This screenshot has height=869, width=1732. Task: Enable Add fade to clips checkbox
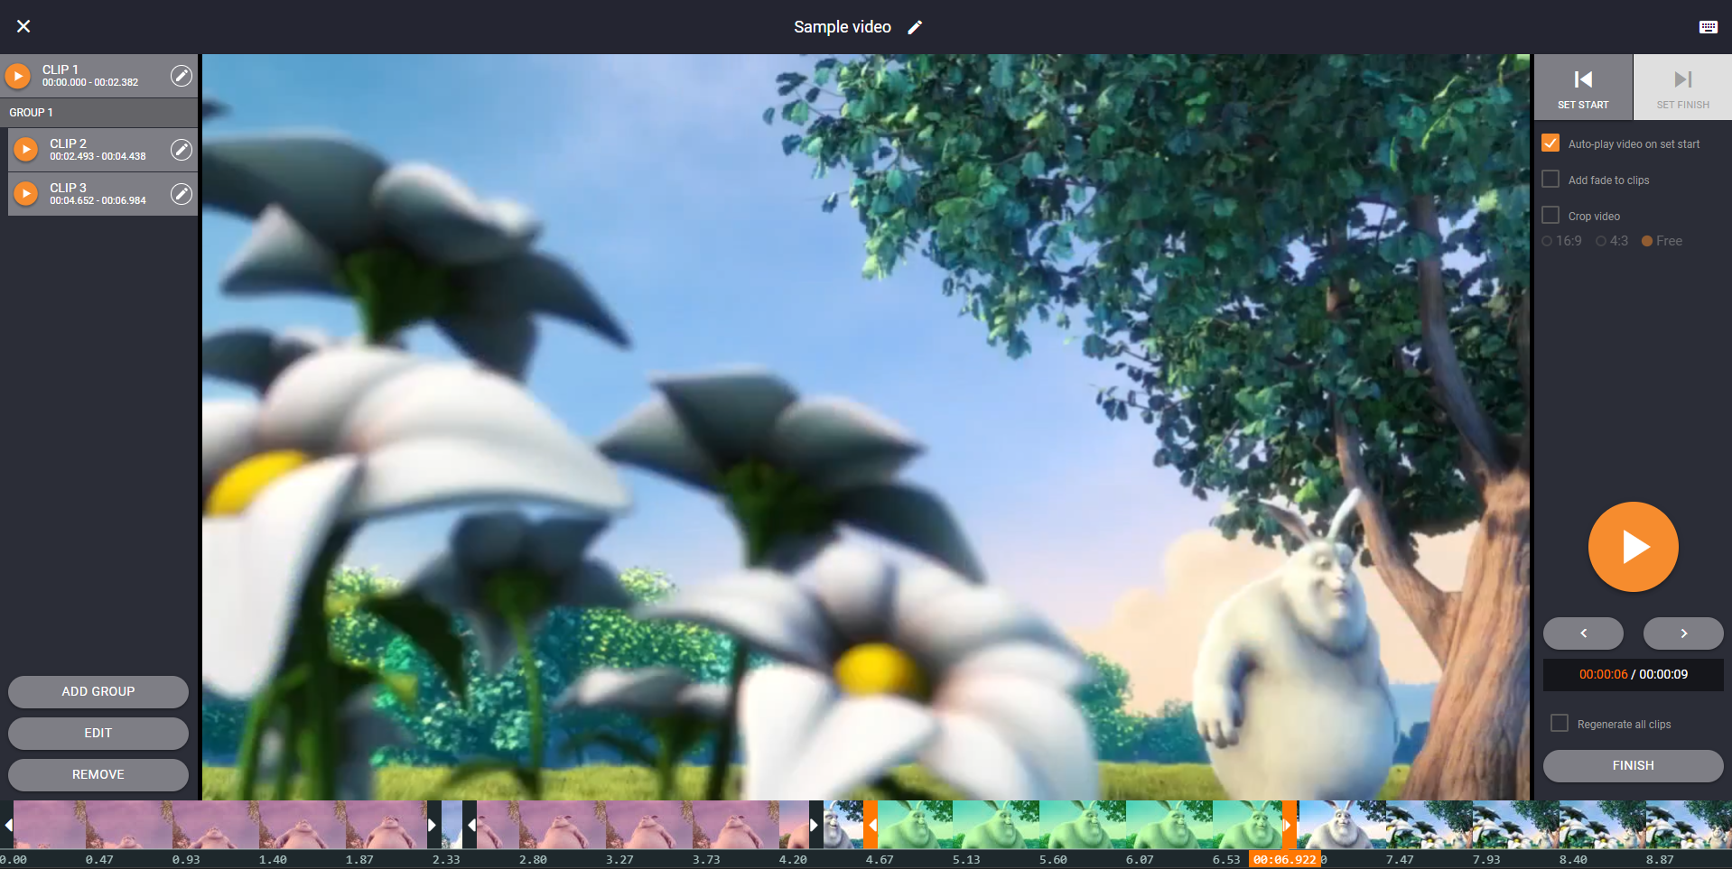pyautogui.click(x=1550, y=180)
